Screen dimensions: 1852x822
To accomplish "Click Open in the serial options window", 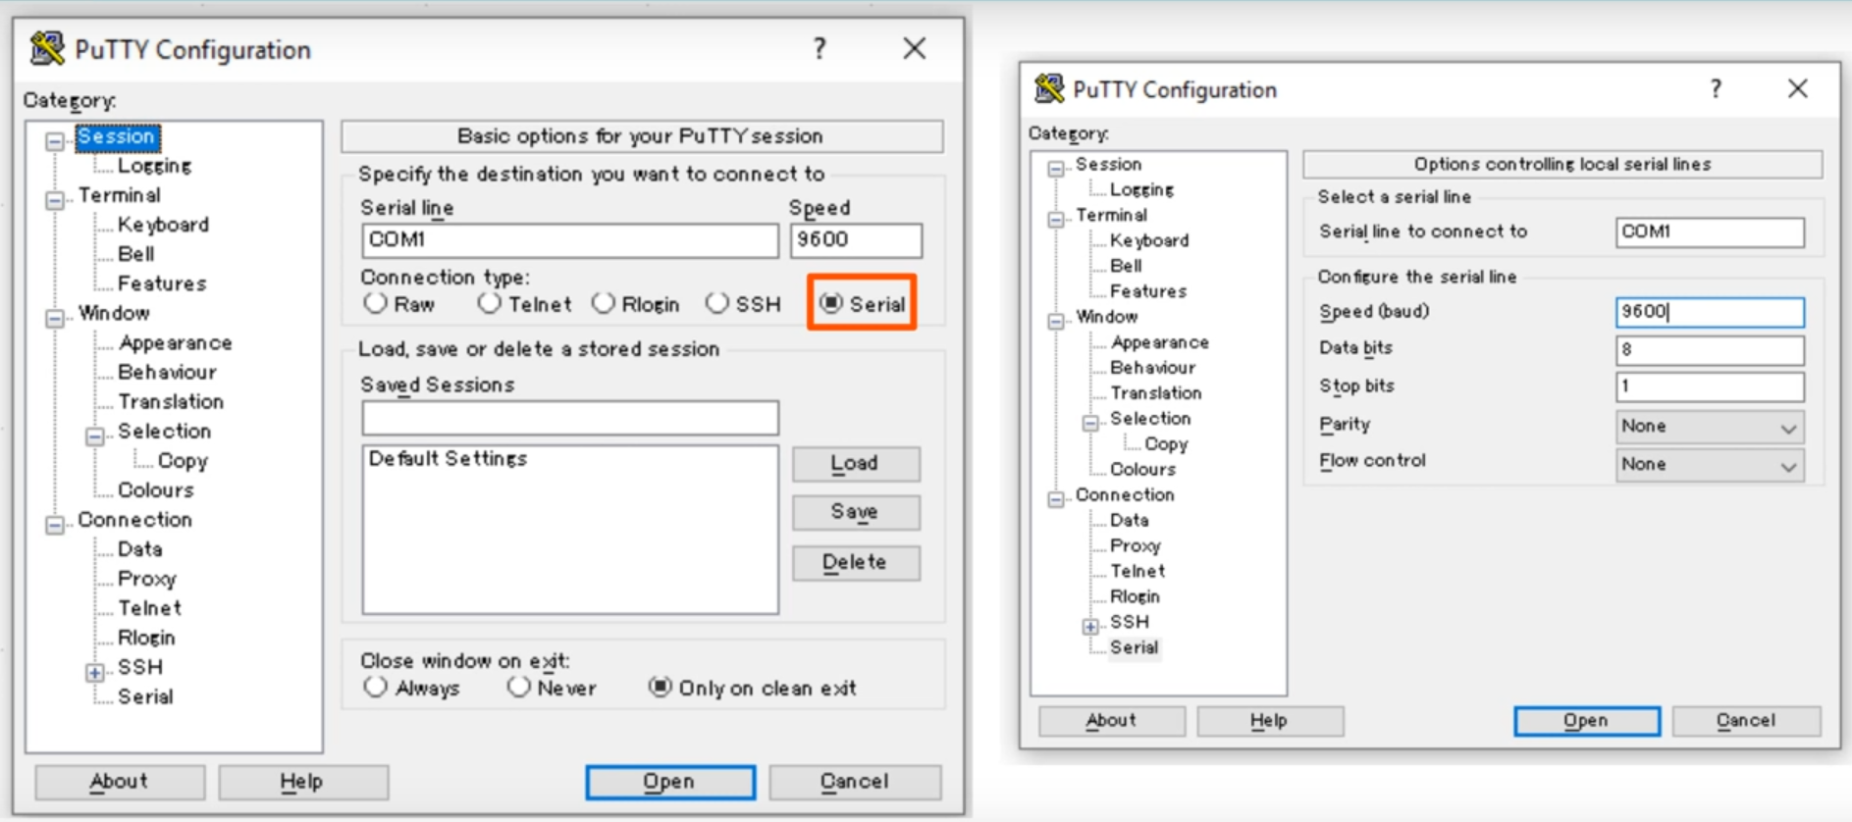I will coord(1587,721).
